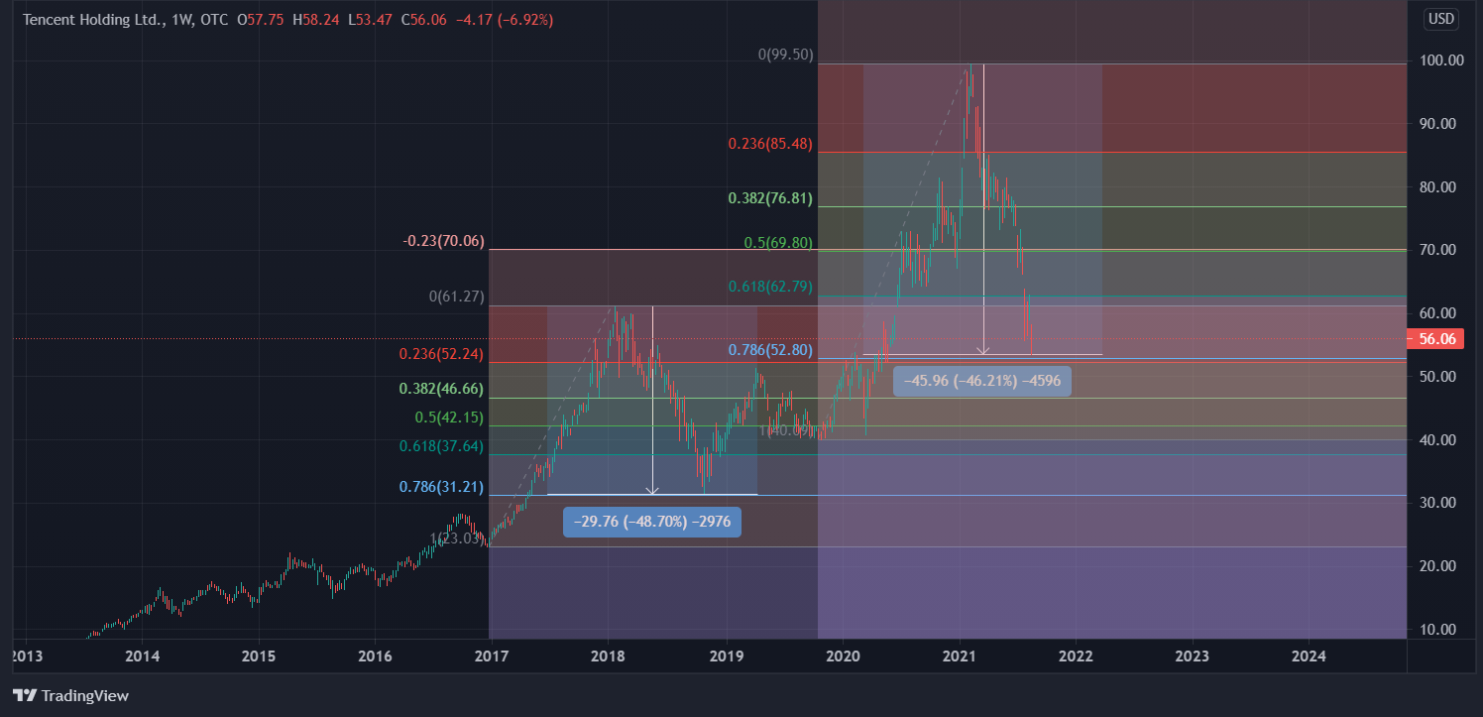Screen dimensions: 1483x717
Task: Click the 0.236(52.24) Fibonacci label
Action: (442, 354)
